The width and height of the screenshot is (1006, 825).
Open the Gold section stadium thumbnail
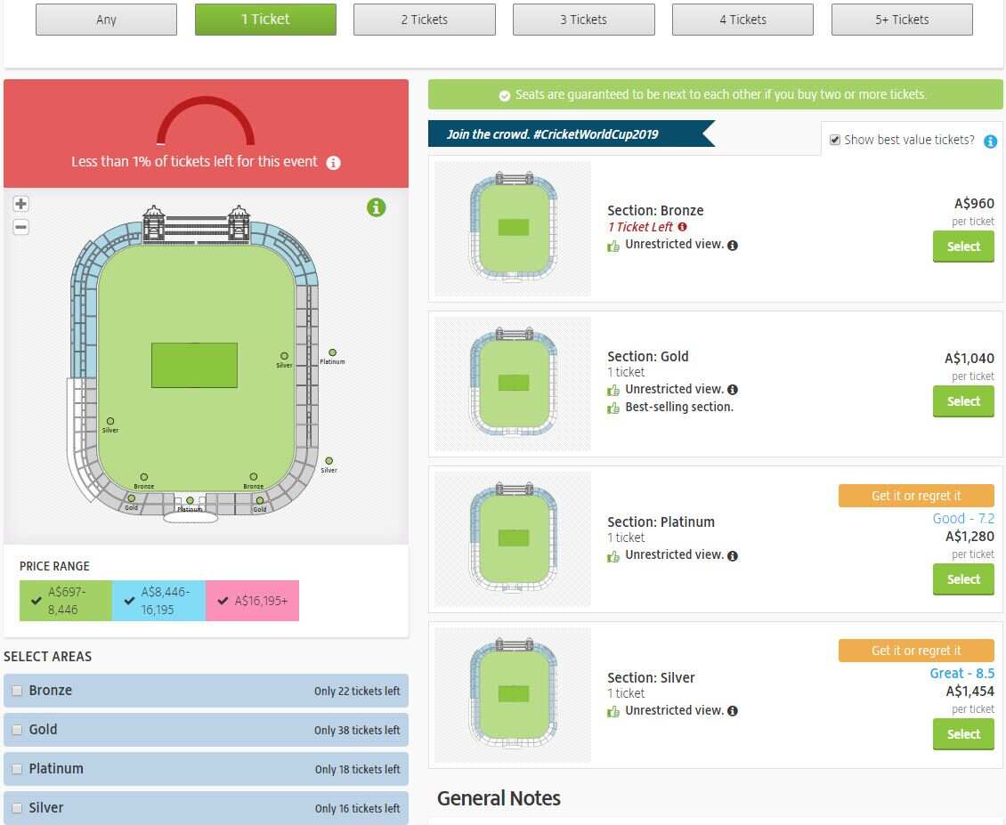(513, 384)
